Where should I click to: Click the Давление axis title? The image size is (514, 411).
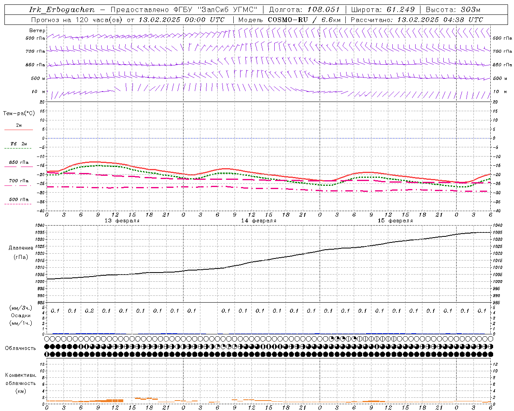pyautogui.click(x=21, y=248)
